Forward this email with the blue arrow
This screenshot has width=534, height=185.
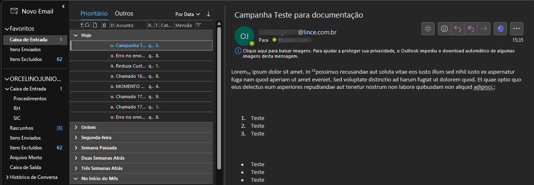coord(484,29)
